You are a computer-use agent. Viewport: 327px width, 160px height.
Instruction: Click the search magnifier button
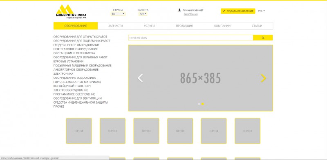coord(263,38)
